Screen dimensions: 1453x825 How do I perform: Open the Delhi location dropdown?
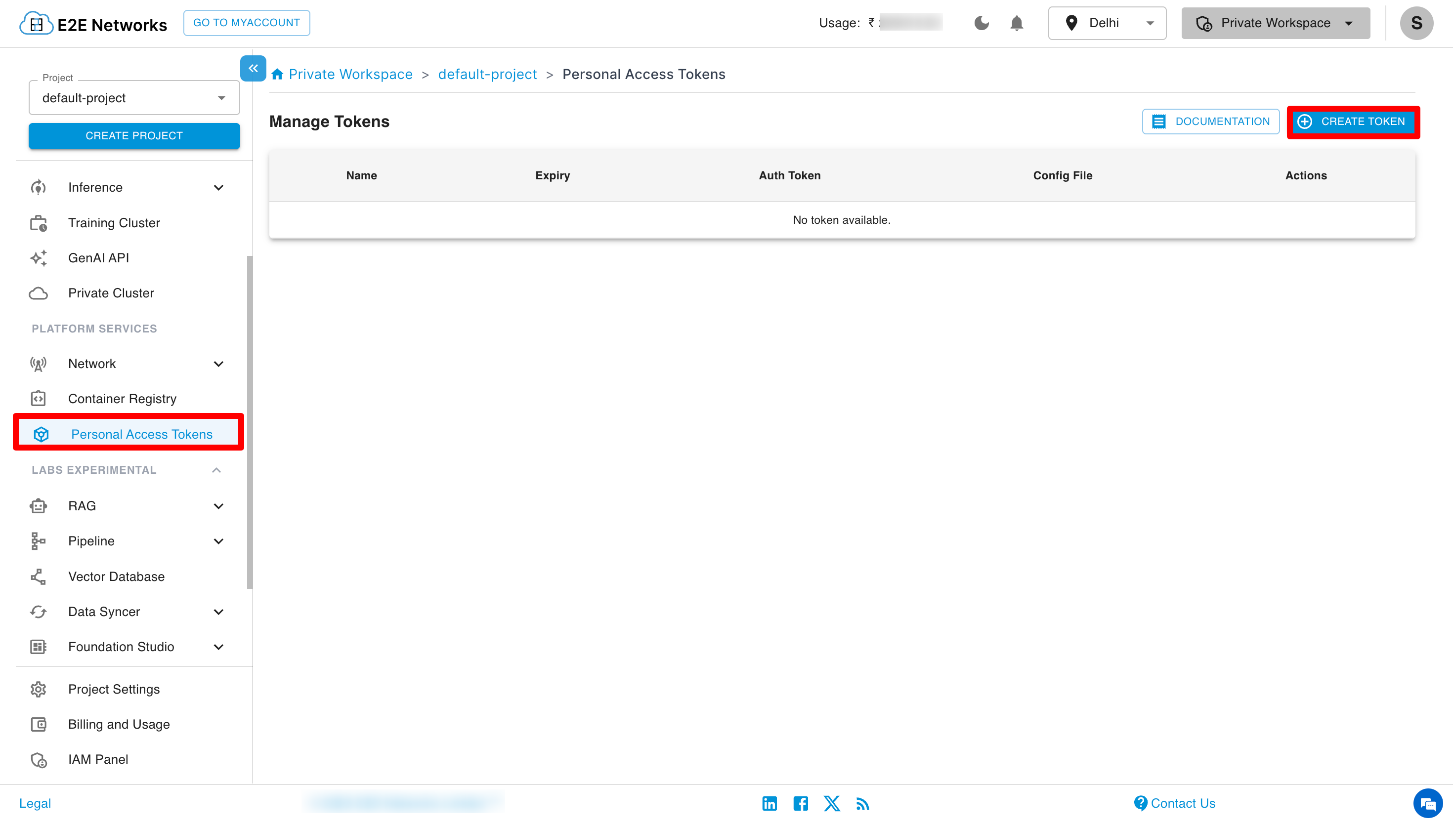1107,23
